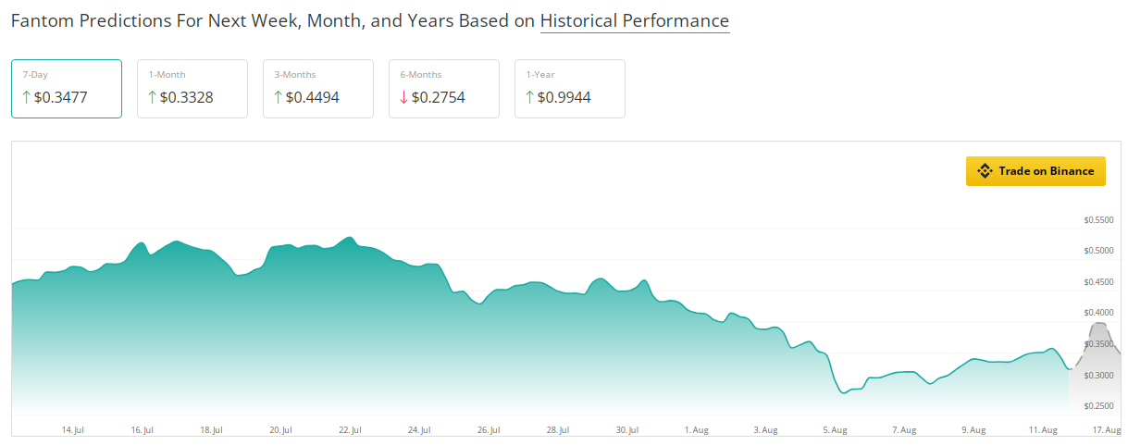
Task: Select the 6-Months prediction tab
Action: [443, 89]
